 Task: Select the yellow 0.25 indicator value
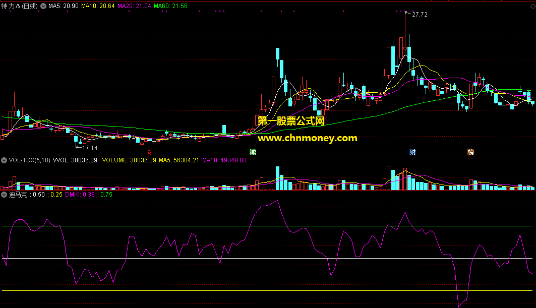click(55, 195)
